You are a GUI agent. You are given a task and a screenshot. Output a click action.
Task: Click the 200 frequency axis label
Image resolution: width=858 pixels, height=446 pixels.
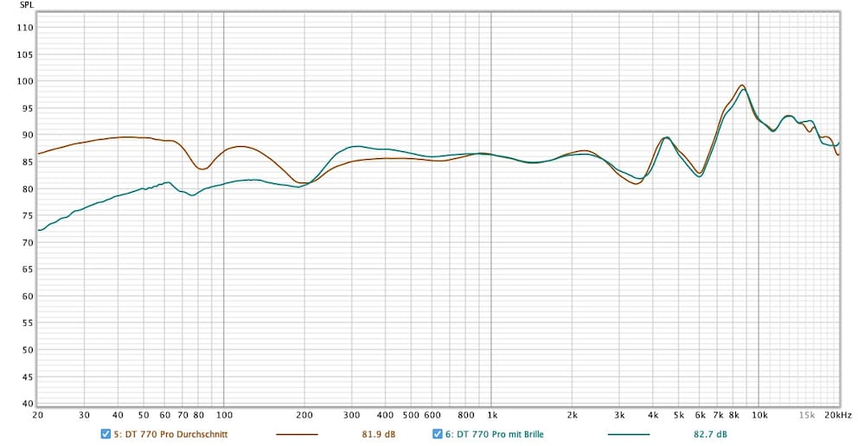coord(304,416)
